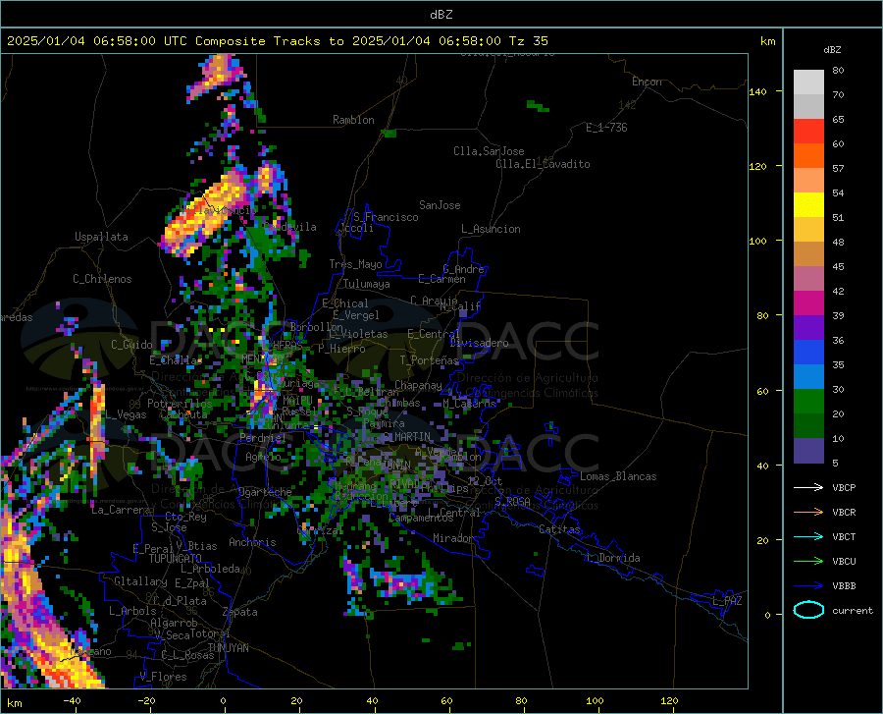Select the red 65 dBZ color swatch
The image size is (883, 714).
pos(808,132)
